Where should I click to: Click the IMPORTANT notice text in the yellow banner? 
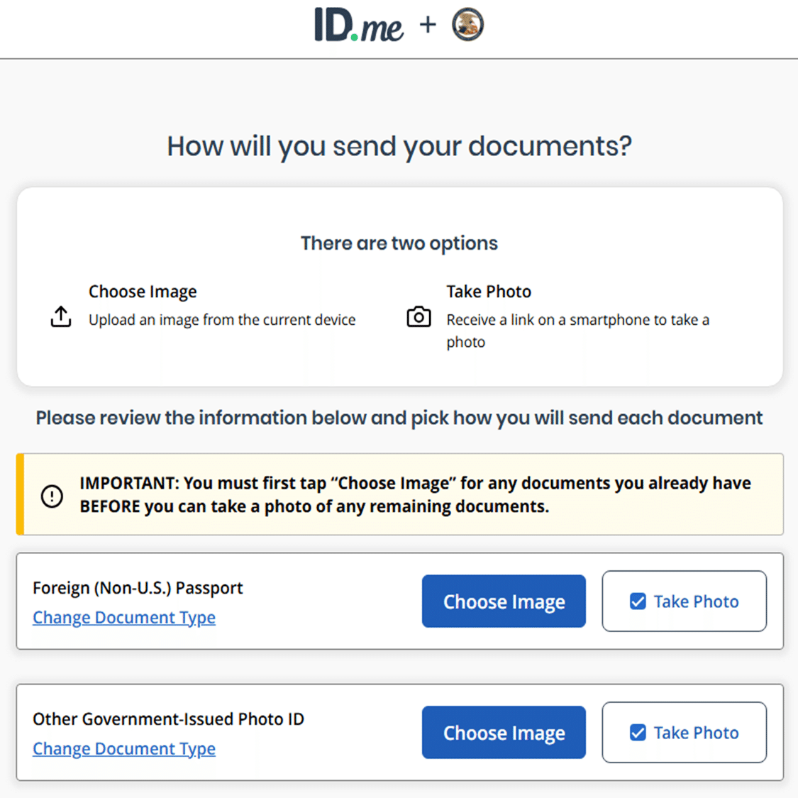click(415, 494)
